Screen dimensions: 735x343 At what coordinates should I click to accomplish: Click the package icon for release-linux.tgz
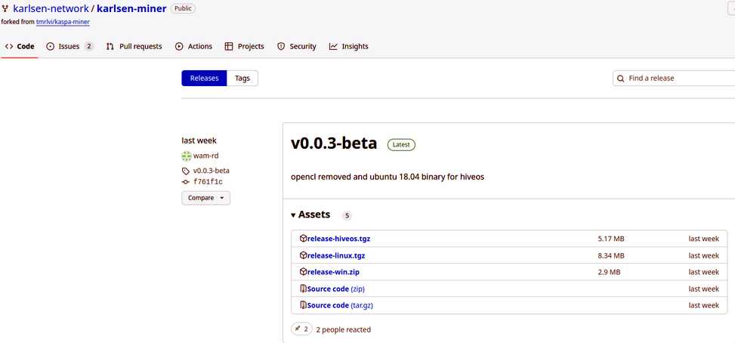pos(303,256)
